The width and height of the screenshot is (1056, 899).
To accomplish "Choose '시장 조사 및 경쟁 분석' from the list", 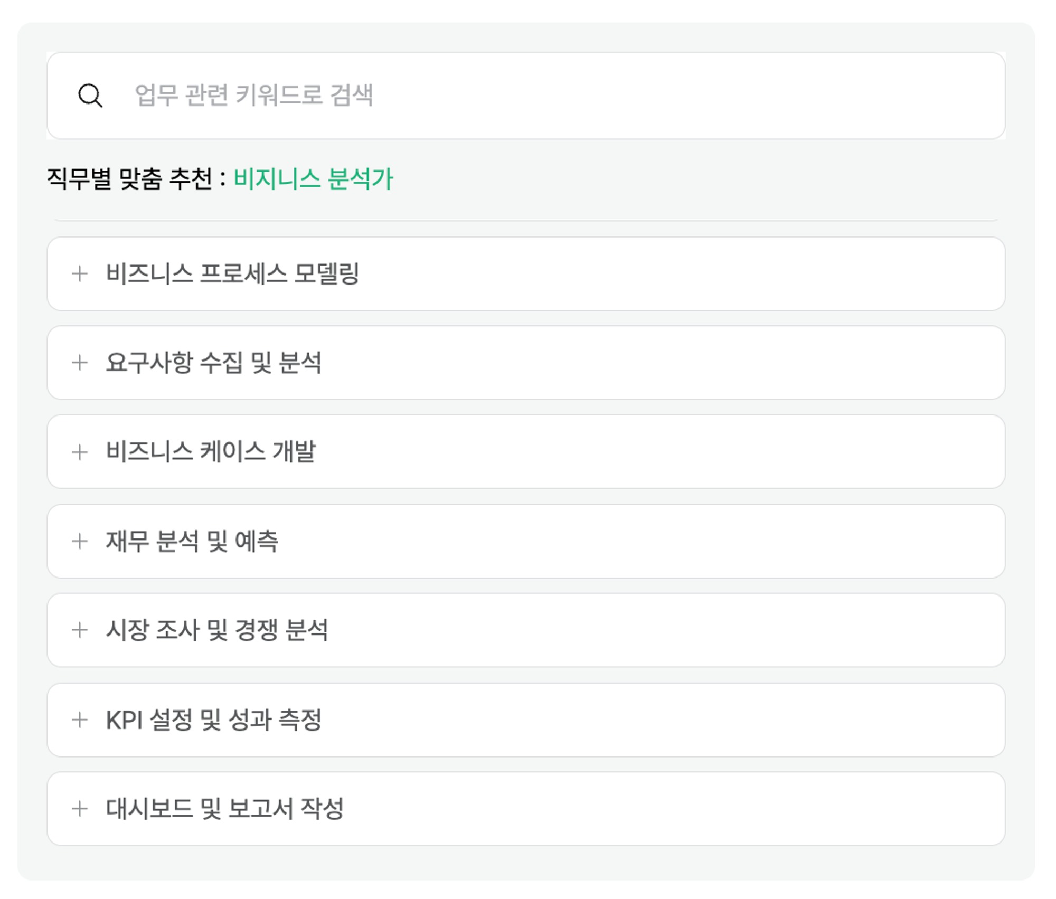I will pyautogui.click(x=217, y=630).
